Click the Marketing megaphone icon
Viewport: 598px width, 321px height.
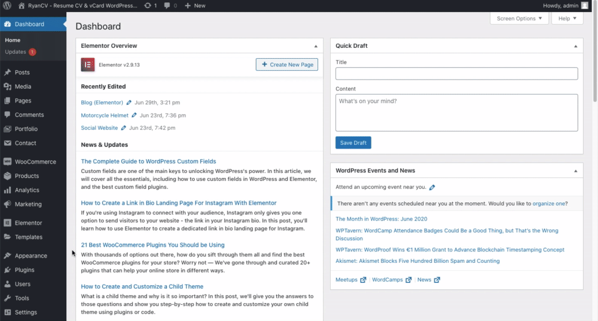click(x=7, y=204)
